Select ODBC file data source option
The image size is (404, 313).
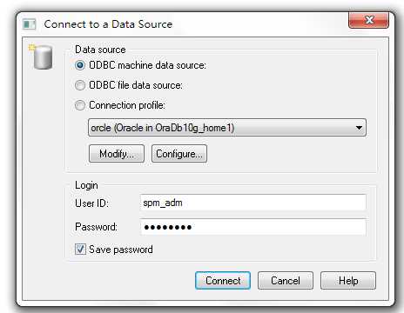(80, 85)
